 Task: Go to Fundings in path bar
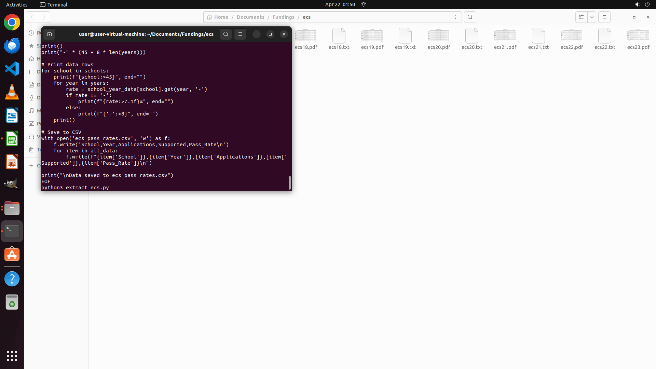pos(283,17)
